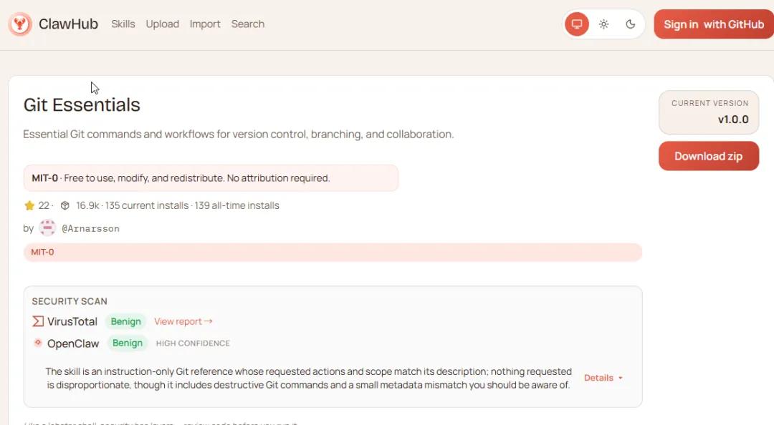Open the @Arnarsson author profile
Viewport: 774px width, 425px height.
pyautogui.click(x=90, y=228)
